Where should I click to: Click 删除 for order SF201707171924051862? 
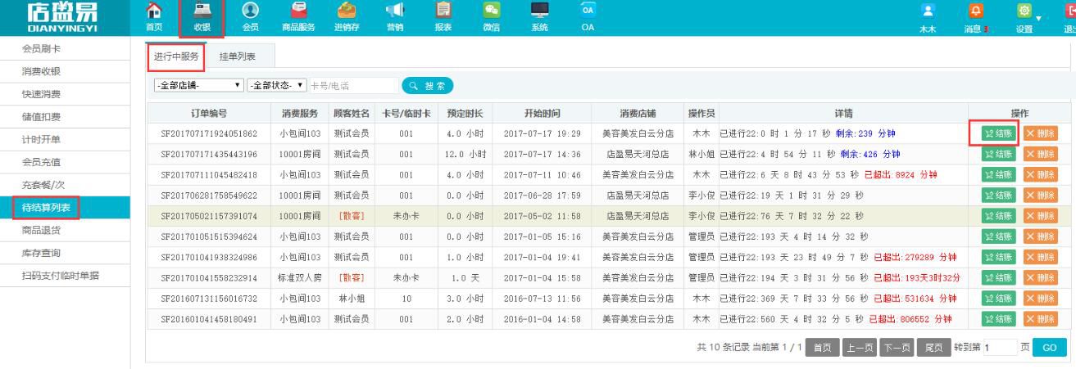[x=1040, y=133]
